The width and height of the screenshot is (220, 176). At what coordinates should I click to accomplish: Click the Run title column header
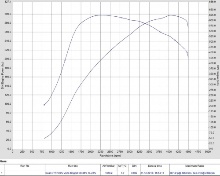[73, 166]
